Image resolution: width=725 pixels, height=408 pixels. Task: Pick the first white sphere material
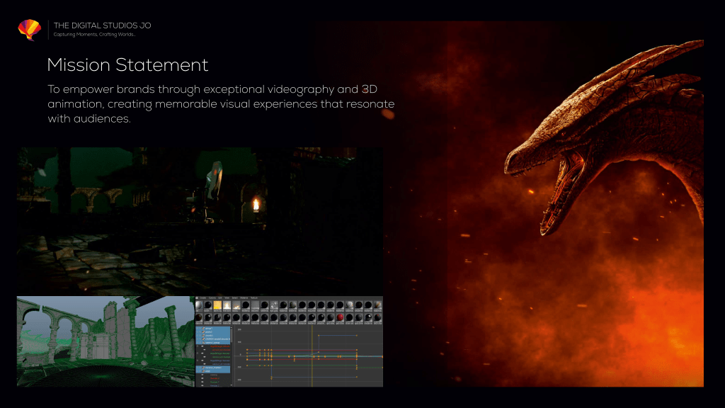point(200,305)
